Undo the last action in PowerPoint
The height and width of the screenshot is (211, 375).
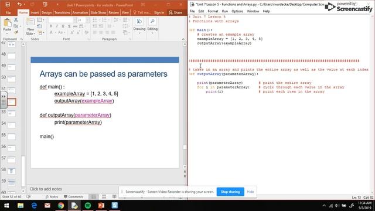pyautogui.click(x=19, y=4)
